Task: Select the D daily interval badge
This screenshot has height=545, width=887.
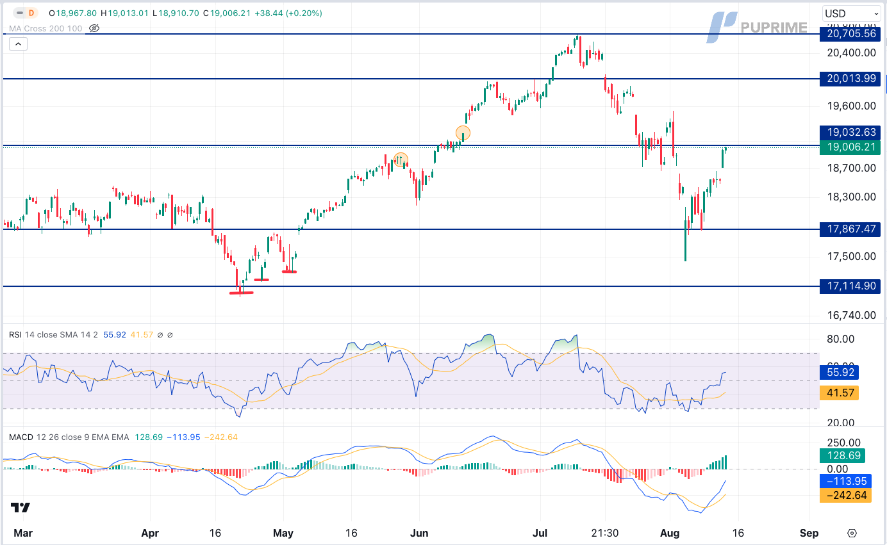Action: (x=33, y=13)
